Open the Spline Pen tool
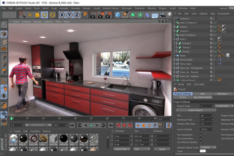The image size is (234, 156). tap(125, 15)
